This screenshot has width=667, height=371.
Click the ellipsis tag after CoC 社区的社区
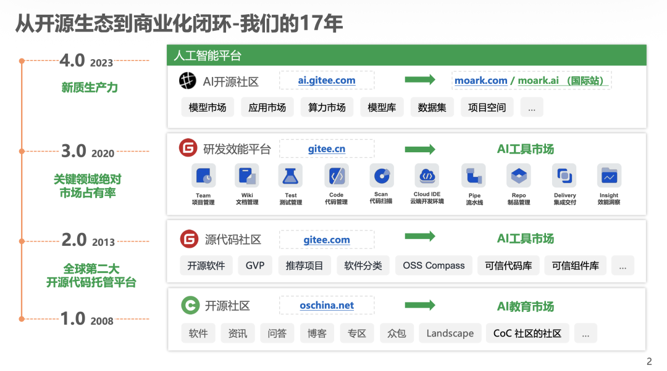point(585,333)
